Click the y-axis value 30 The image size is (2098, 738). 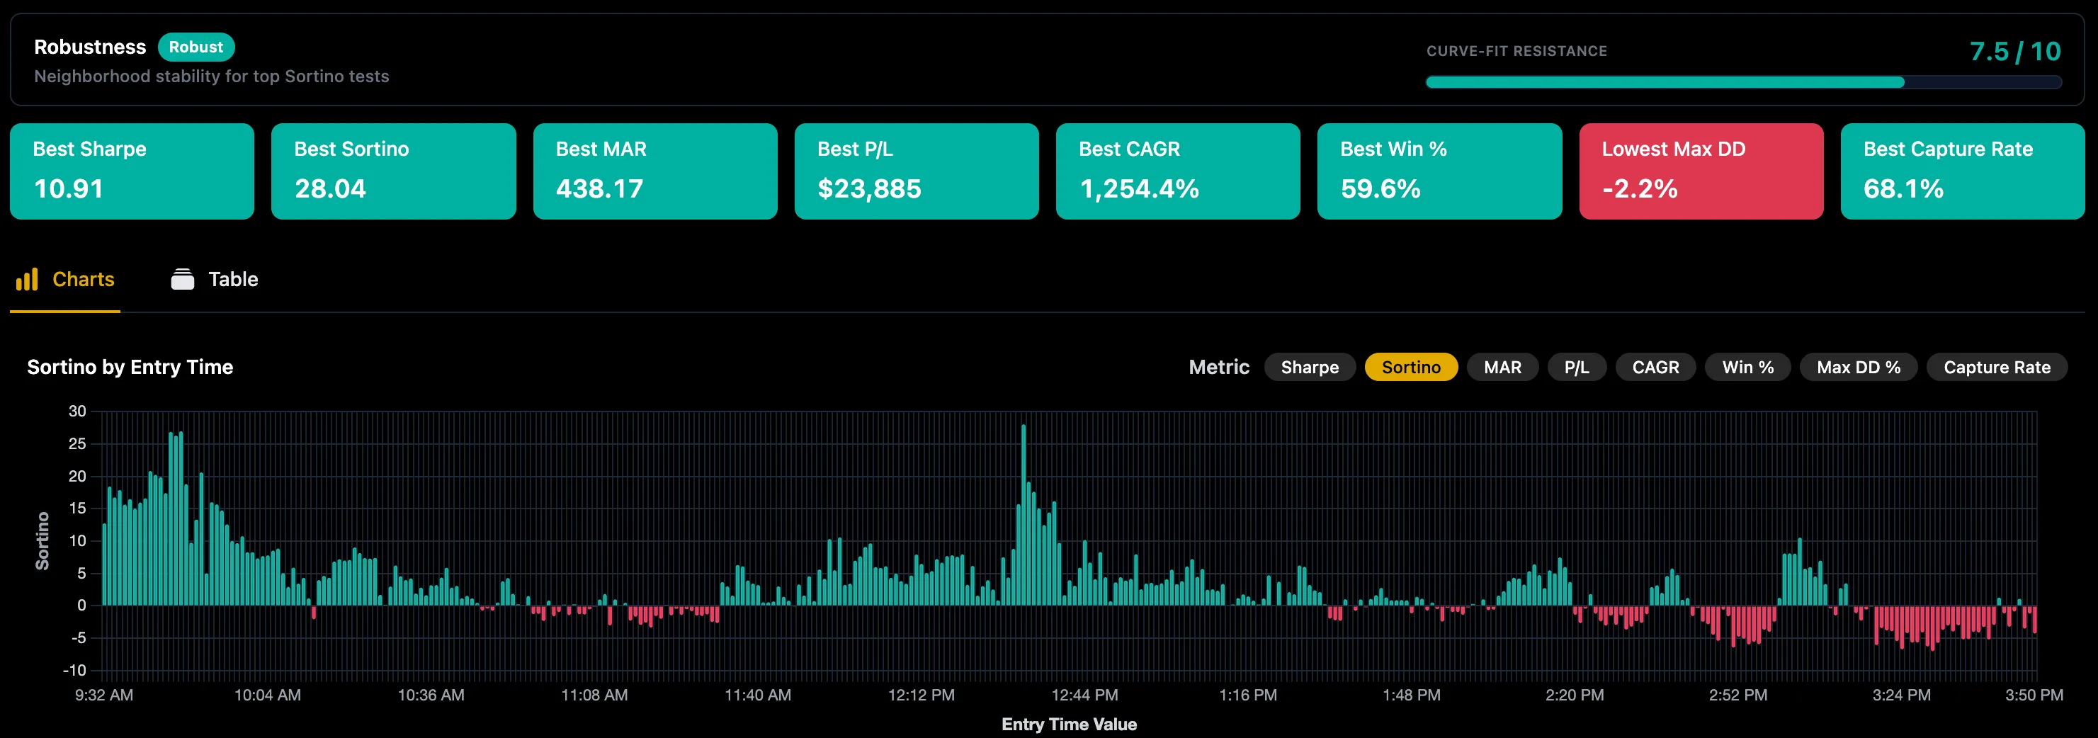pyautogui.click(x=77, y=411)
